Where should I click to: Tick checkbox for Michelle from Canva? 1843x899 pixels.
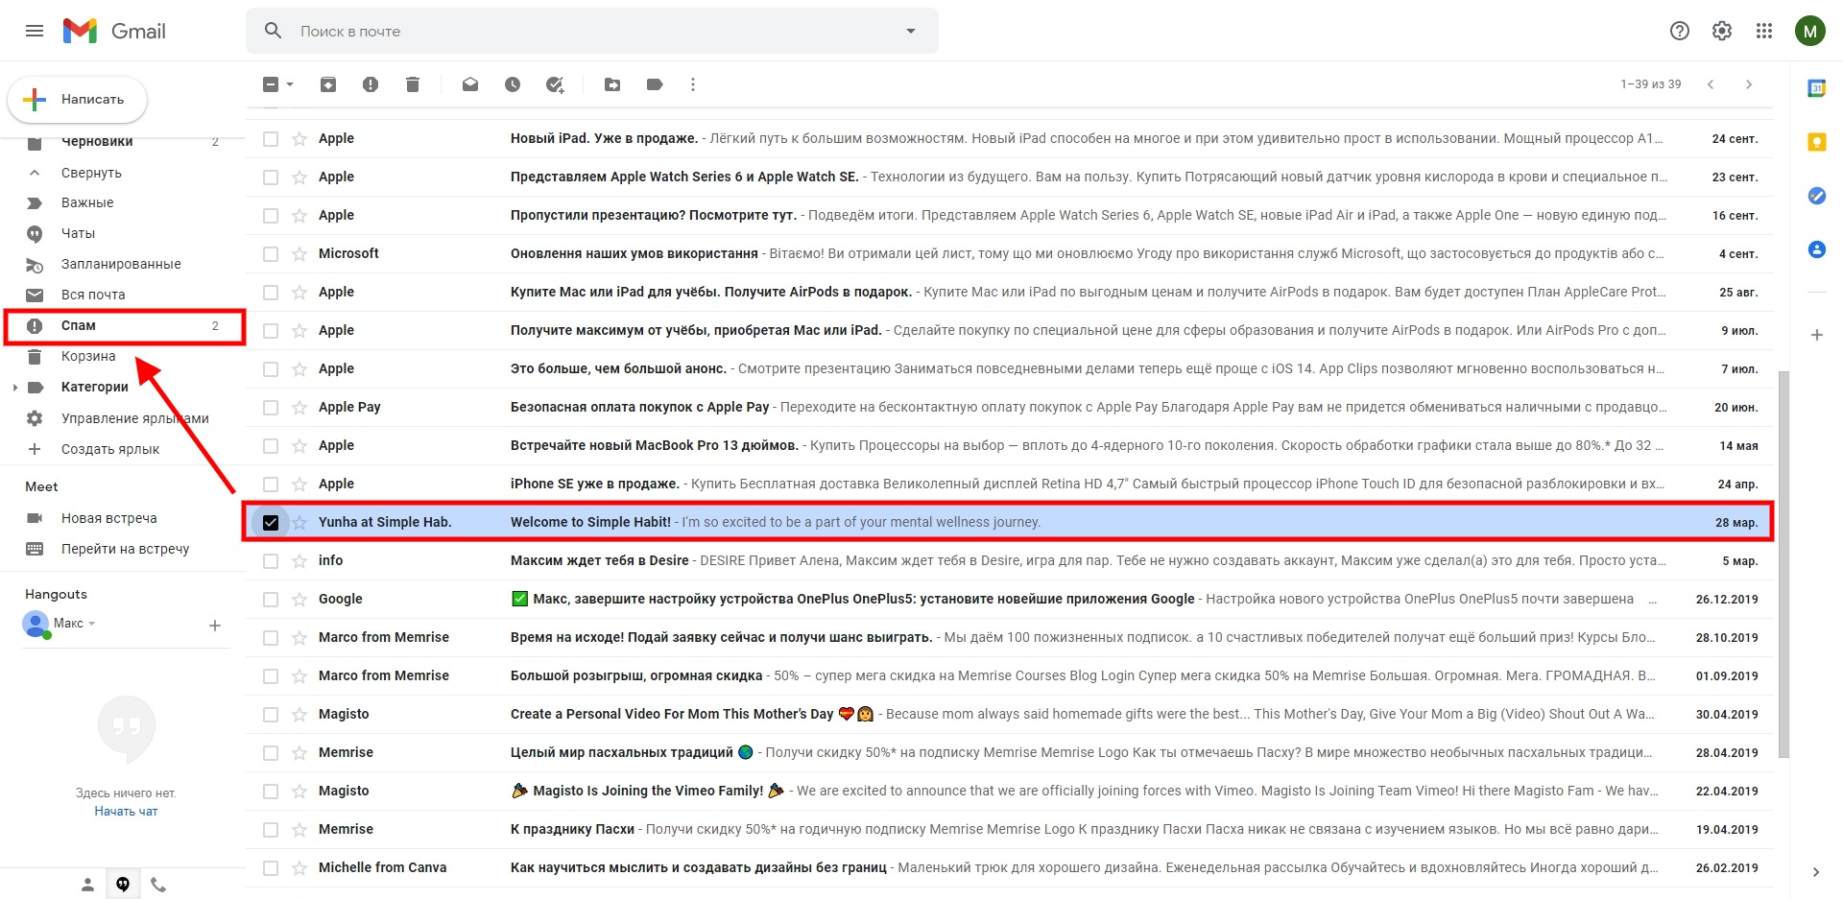271,868
